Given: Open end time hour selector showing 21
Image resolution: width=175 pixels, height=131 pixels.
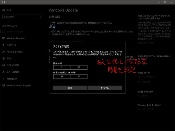Looking at the screenshot, I should click(x=62, y=77).
